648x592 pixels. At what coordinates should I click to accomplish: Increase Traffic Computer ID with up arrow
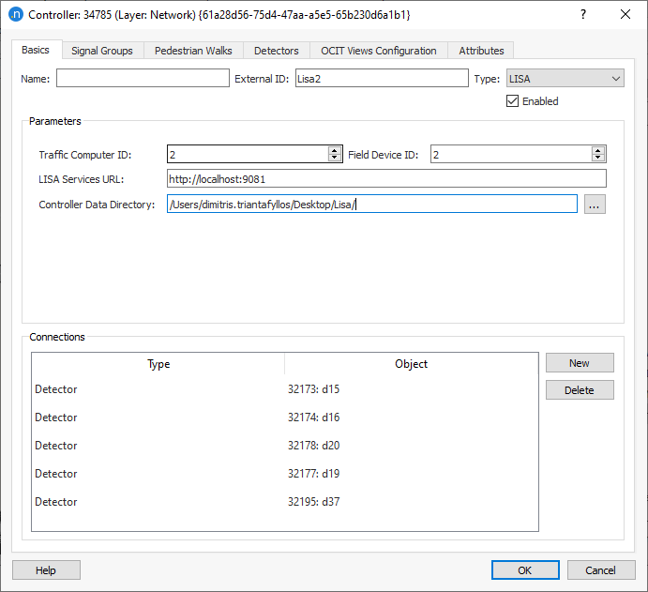pyautogui.click(x=335, y=150)
